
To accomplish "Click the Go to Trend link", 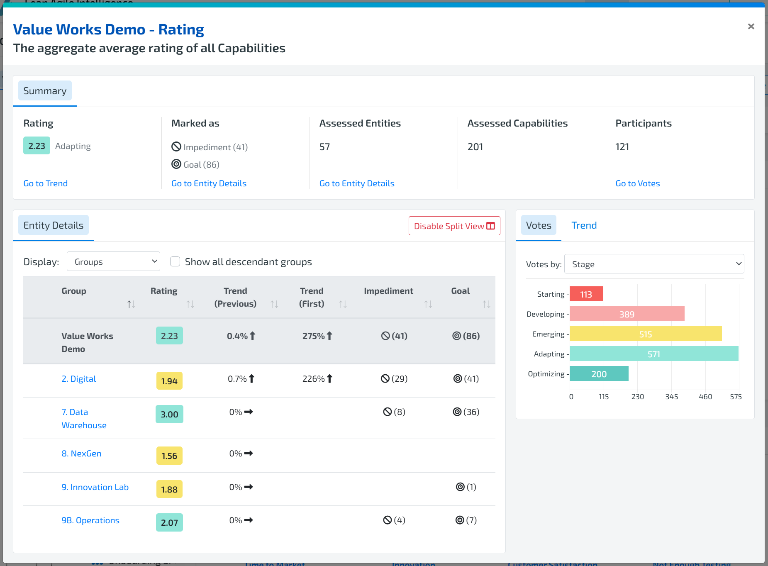I will click(46, 183).
